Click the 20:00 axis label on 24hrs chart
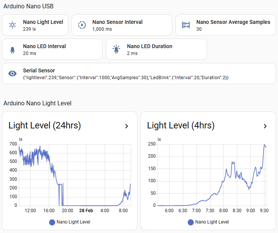278x233 pixels. click(x=68, y=211)
